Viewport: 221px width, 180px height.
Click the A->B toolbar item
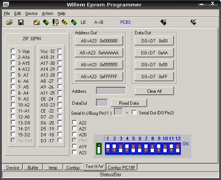(98, 22)
